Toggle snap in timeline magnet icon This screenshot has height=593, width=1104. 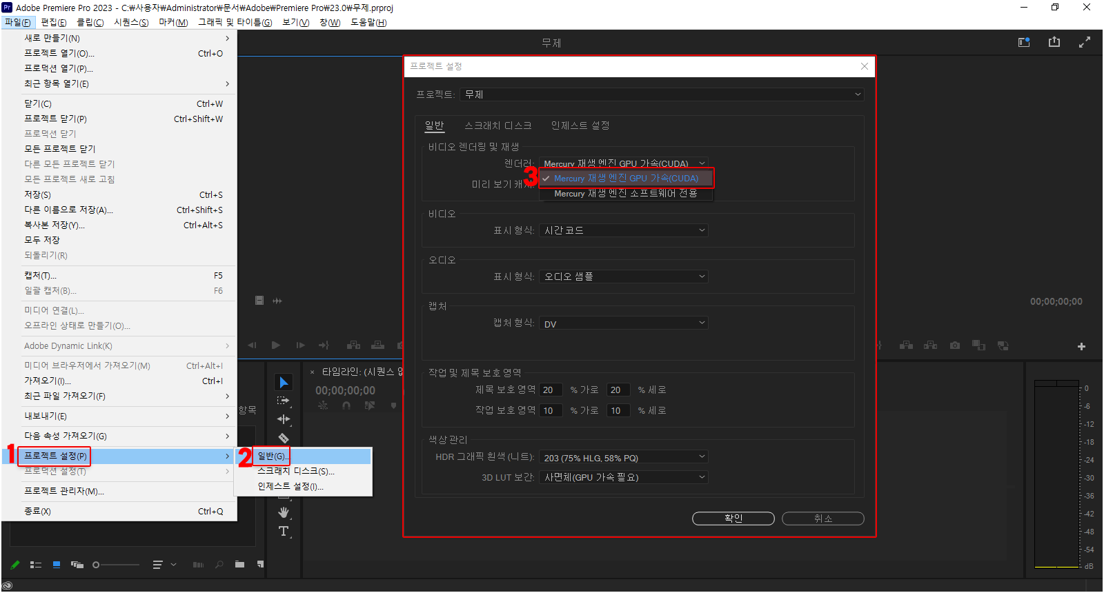[x=346, y=405]
